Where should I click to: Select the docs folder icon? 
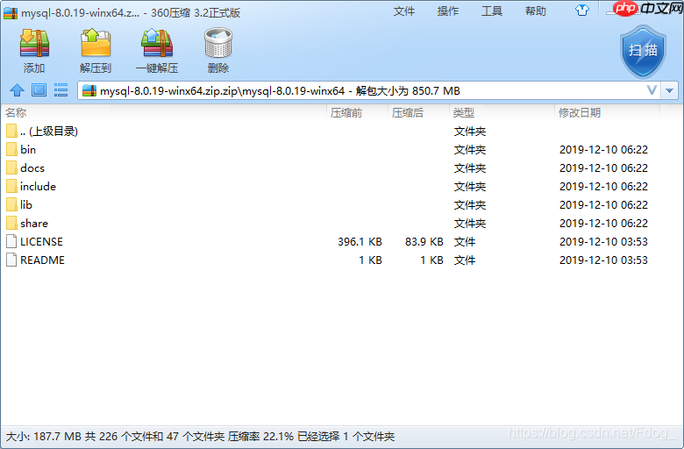coord(11,167)
